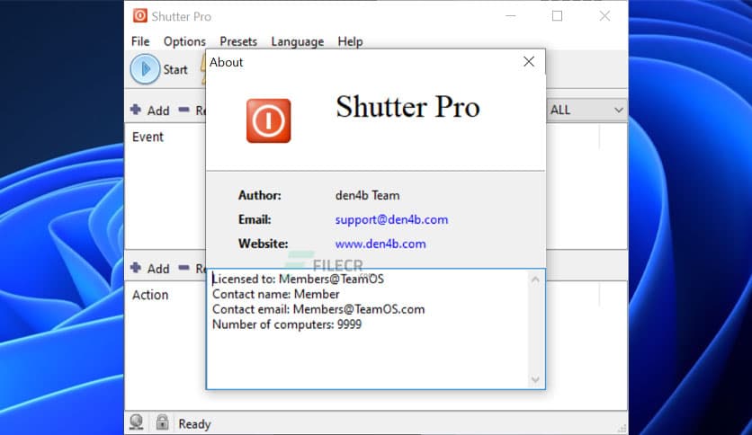Click the minus Remove icon above Event list
This screenshot has width=752, height=435.
(184, 110)
